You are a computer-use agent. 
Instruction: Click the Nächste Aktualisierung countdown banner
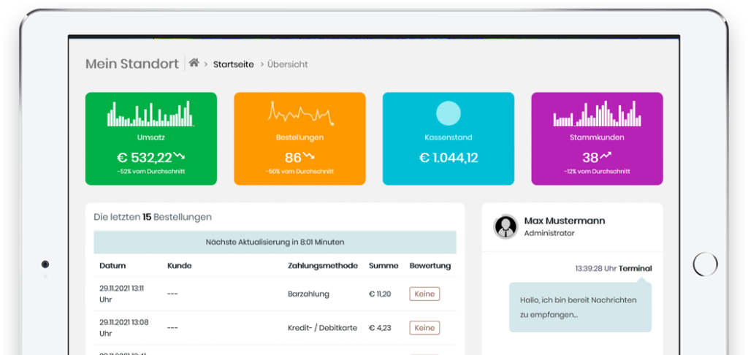tap(275, 242)
